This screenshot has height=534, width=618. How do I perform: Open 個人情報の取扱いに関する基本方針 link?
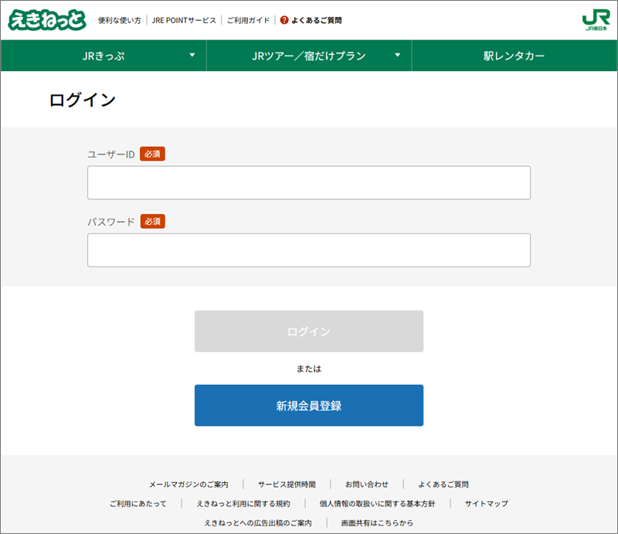(377, 504)
